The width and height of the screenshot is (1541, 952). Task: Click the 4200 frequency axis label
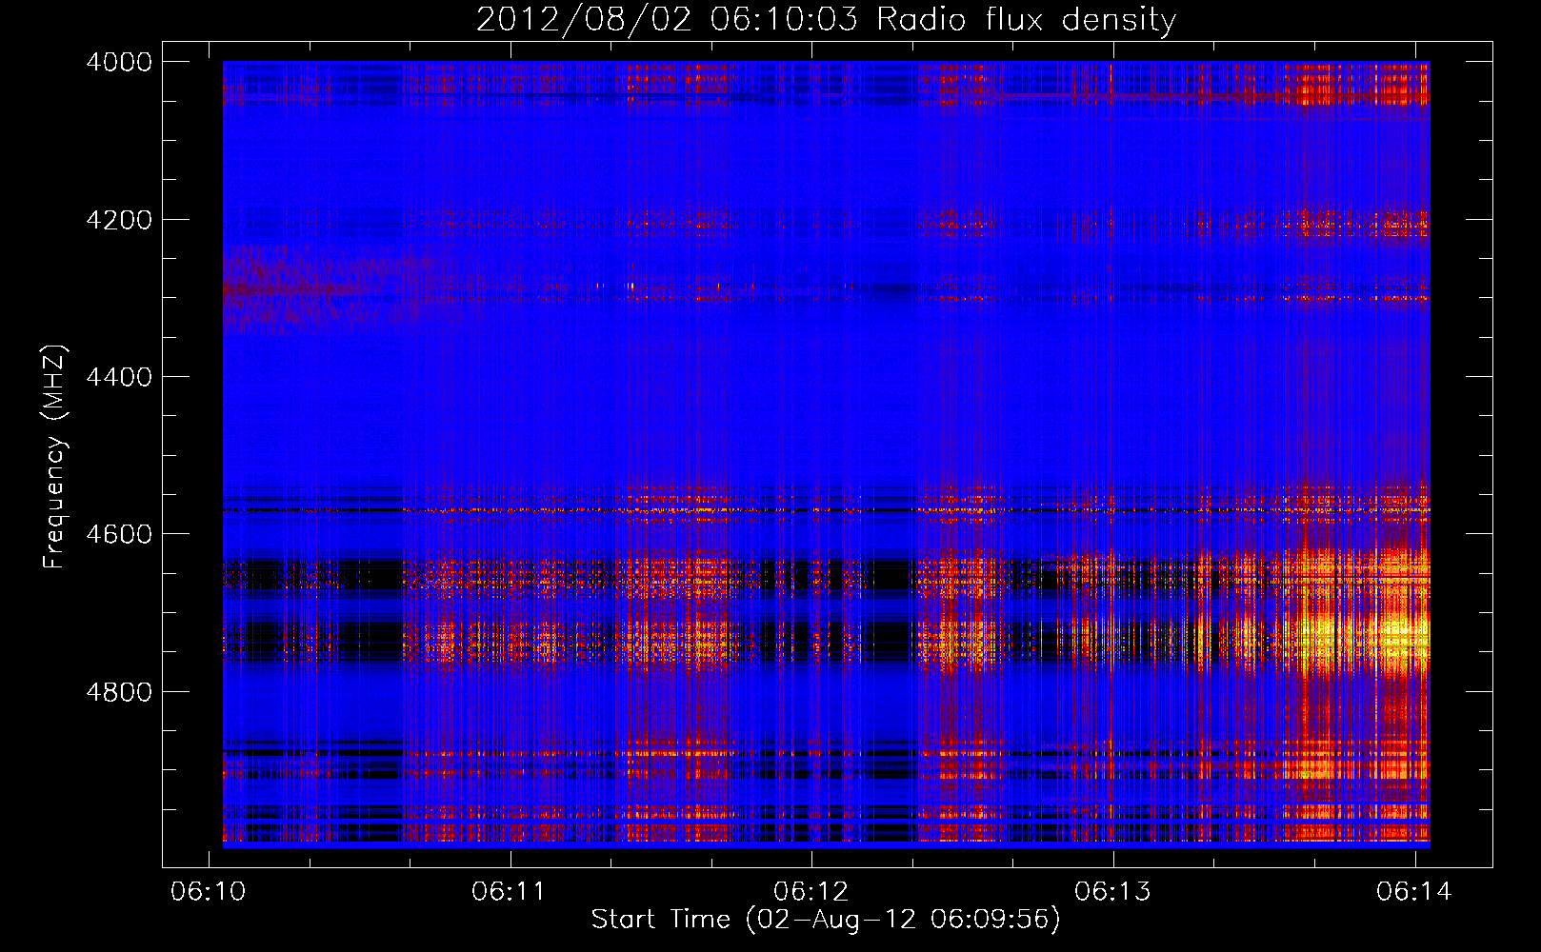(x=119, y=220)
